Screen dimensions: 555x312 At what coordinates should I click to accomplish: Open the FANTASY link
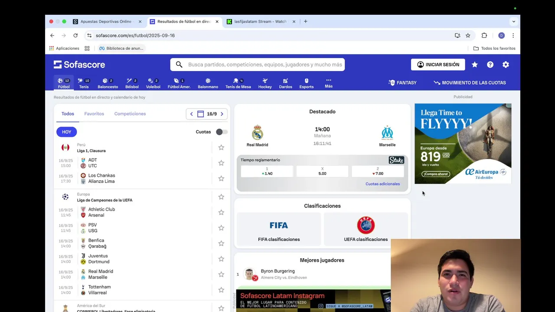(402, 83)
